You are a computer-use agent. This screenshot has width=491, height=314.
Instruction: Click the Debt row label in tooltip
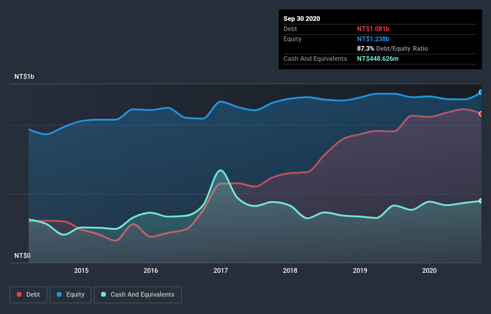click(x=290, y=29)
